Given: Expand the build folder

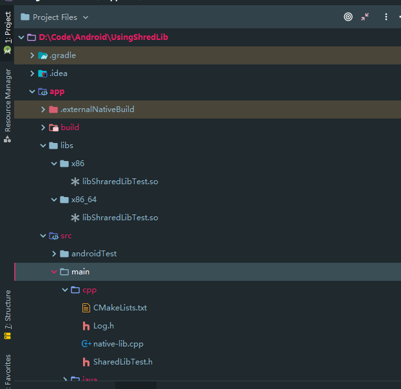Looking at the screenshot, I should click(x=43, y=128).
